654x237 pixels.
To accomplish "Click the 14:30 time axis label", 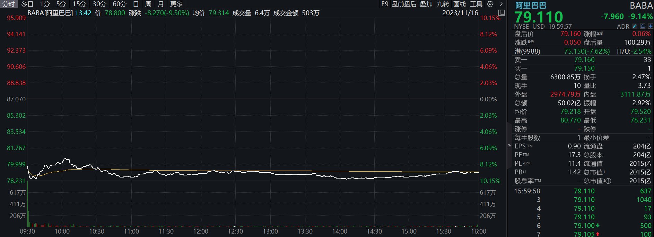I will (x=374, y=231).
